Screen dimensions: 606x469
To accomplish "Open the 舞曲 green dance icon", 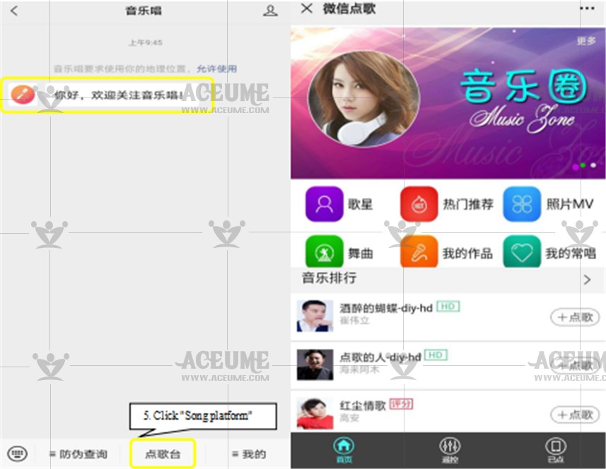I will (324, 252).
